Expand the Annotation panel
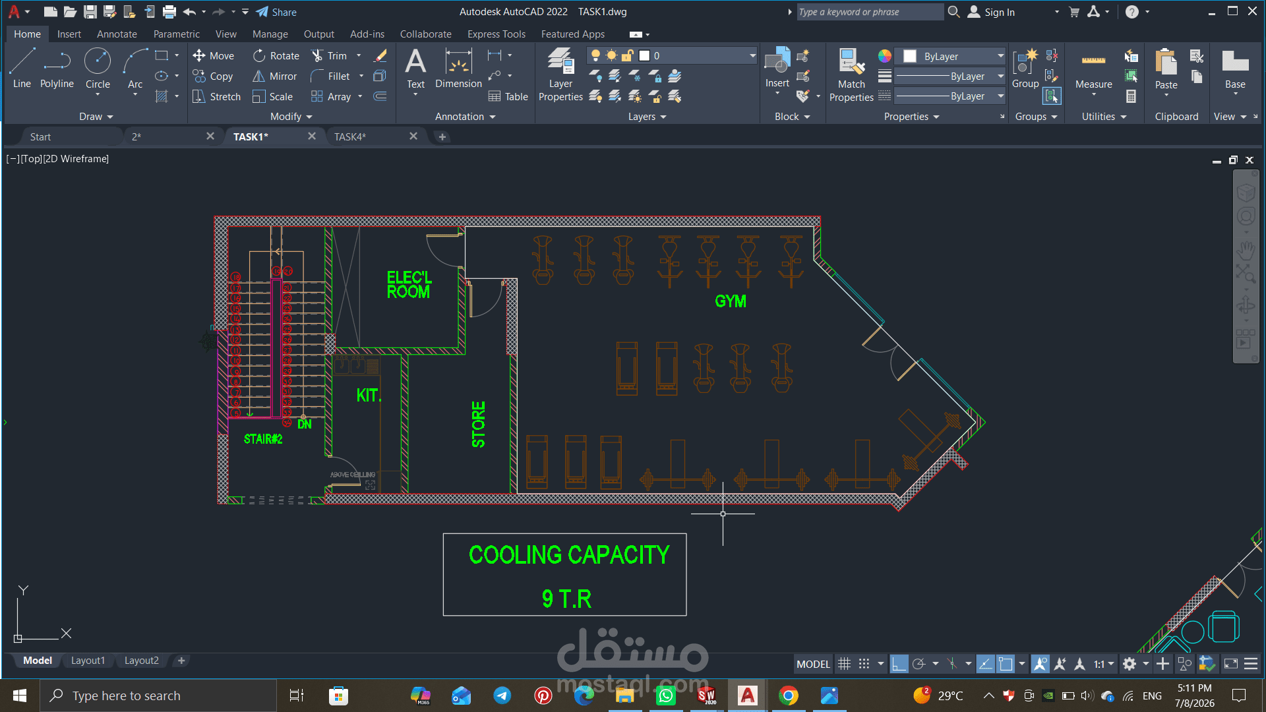The image size is (1266, 712). click(x=466, y=117)
